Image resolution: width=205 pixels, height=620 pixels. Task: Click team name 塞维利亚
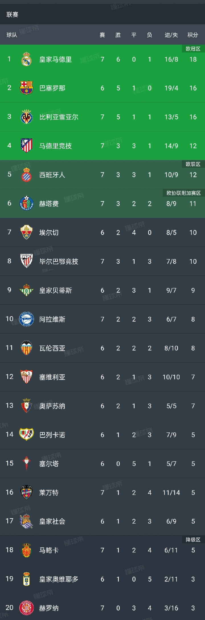click(52, 377)
